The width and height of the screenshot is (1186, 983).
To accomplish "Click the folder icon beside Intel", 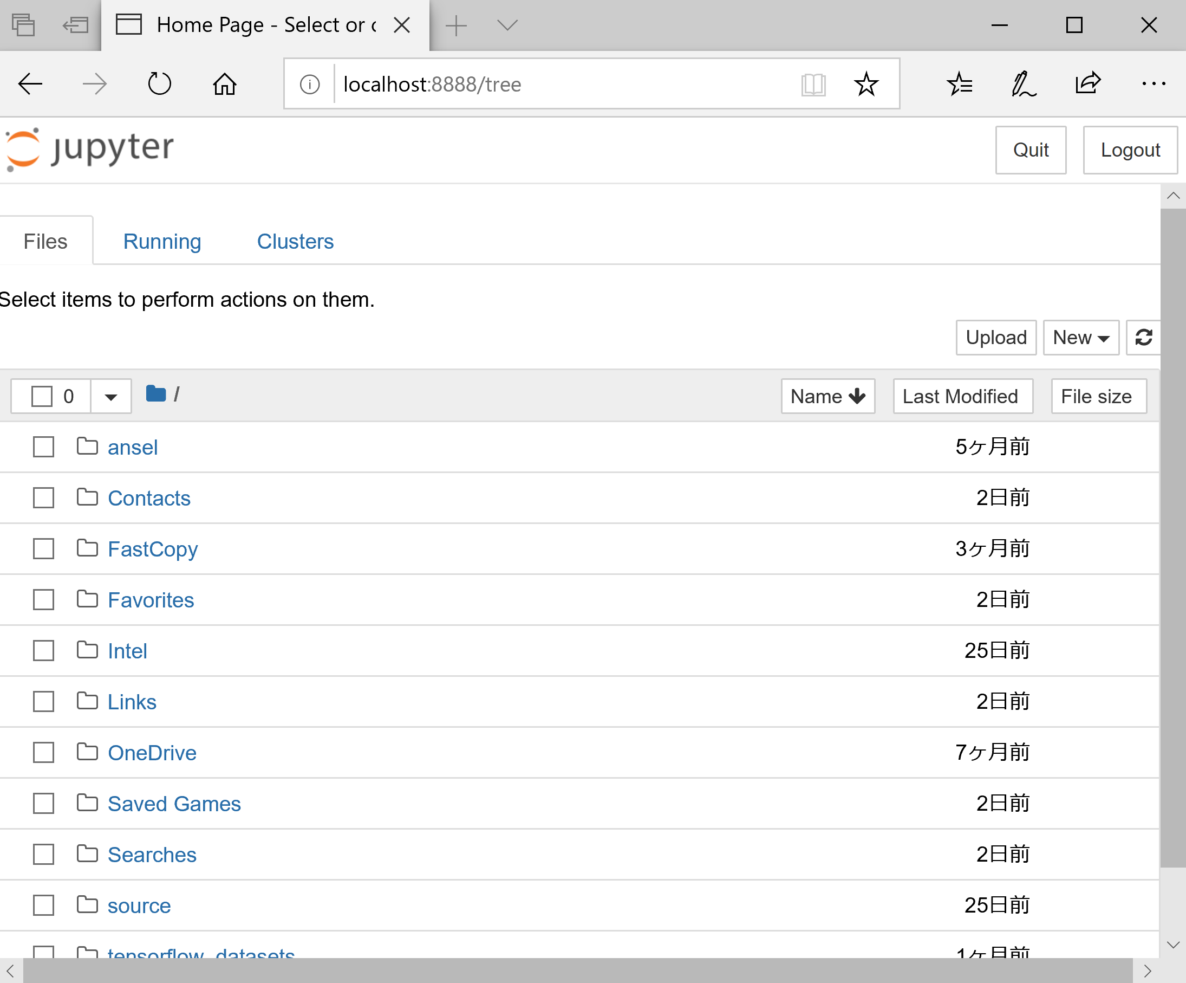I will tap(87, 650).
